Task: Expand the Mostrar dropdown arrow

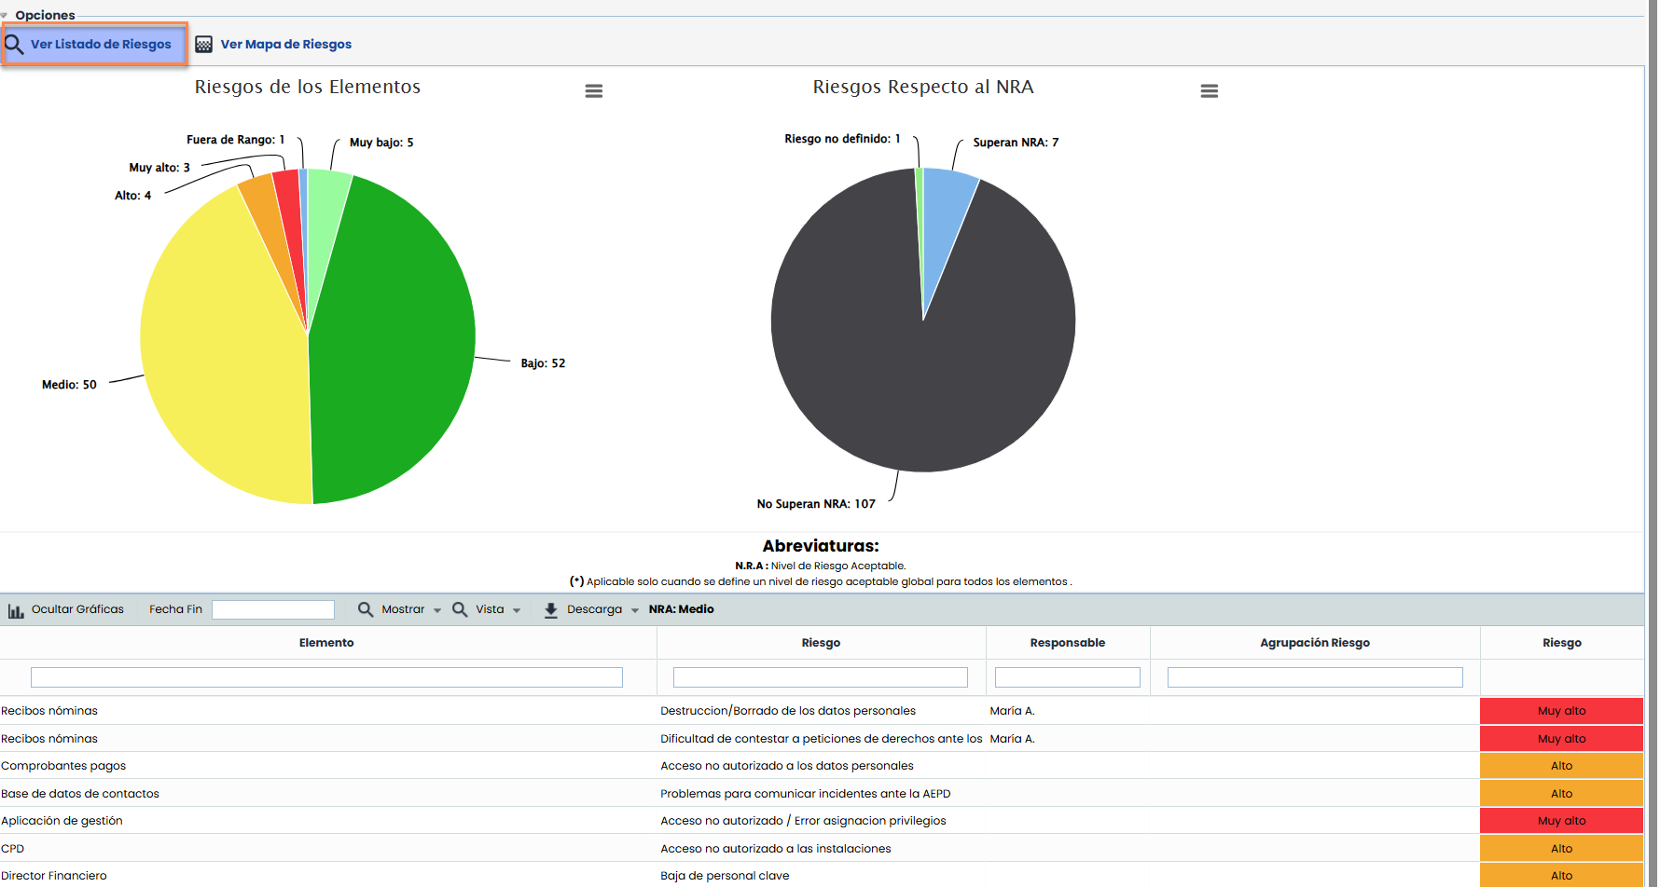Action: click(437, 610)
